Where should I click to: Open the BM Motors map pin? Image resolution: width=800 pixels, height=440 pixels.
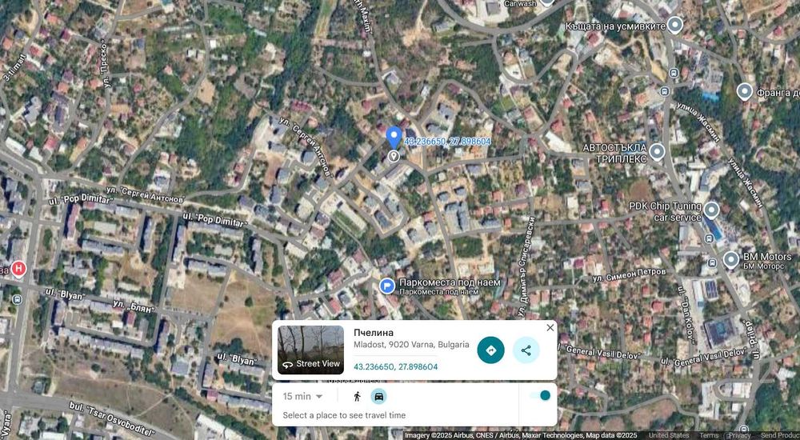(730, 260)
